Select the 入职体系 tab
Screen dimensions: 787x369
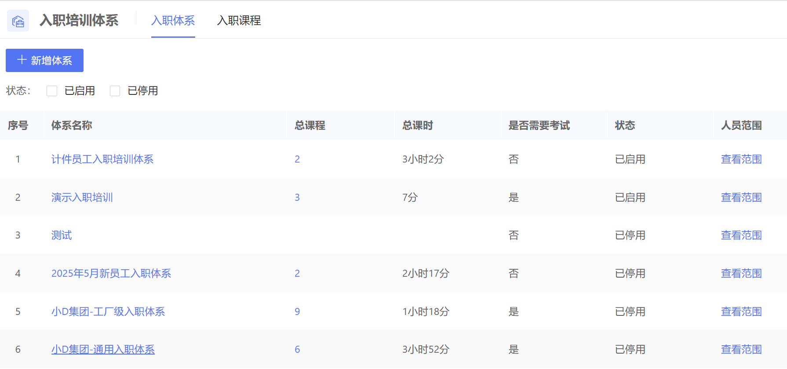[173, 21]
